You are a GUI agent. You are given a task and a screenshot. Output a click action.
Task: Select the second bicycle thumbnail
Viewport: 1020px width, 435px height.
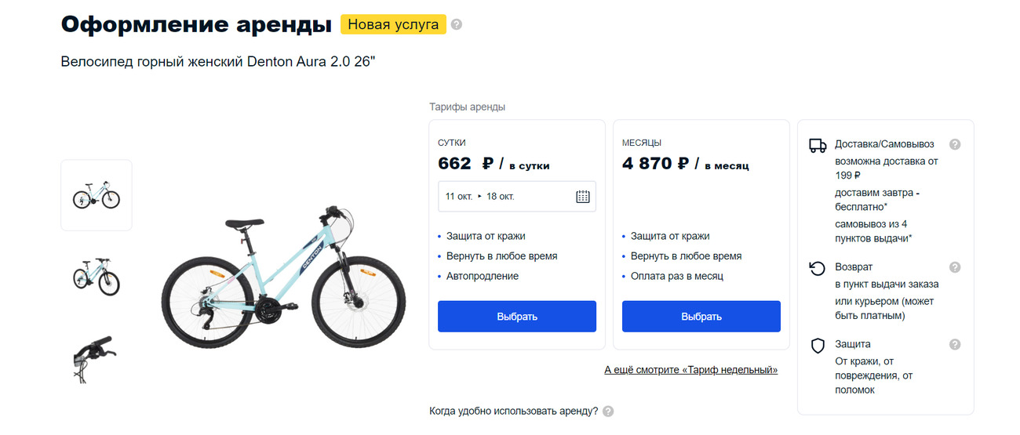point(97,275)
